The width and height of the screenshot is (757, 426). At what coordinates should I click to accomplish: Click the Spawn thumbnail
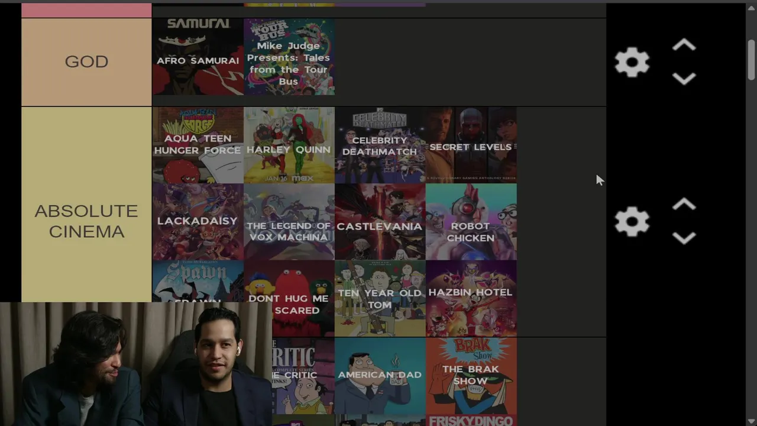coord(198,282)
